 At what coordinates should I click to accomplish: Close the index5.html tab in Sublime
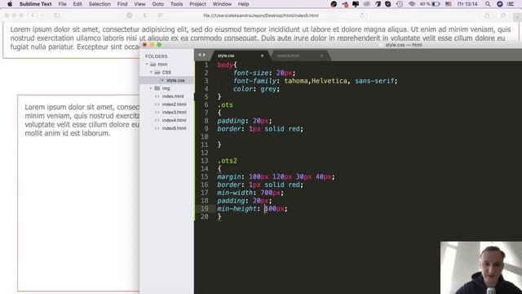(321, 56)
